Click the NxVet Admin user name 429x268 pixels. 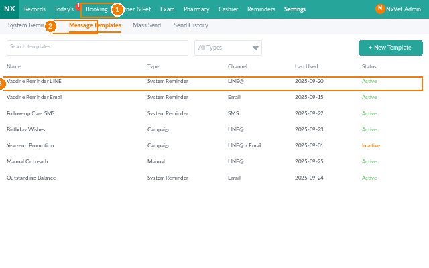point(404,9)
